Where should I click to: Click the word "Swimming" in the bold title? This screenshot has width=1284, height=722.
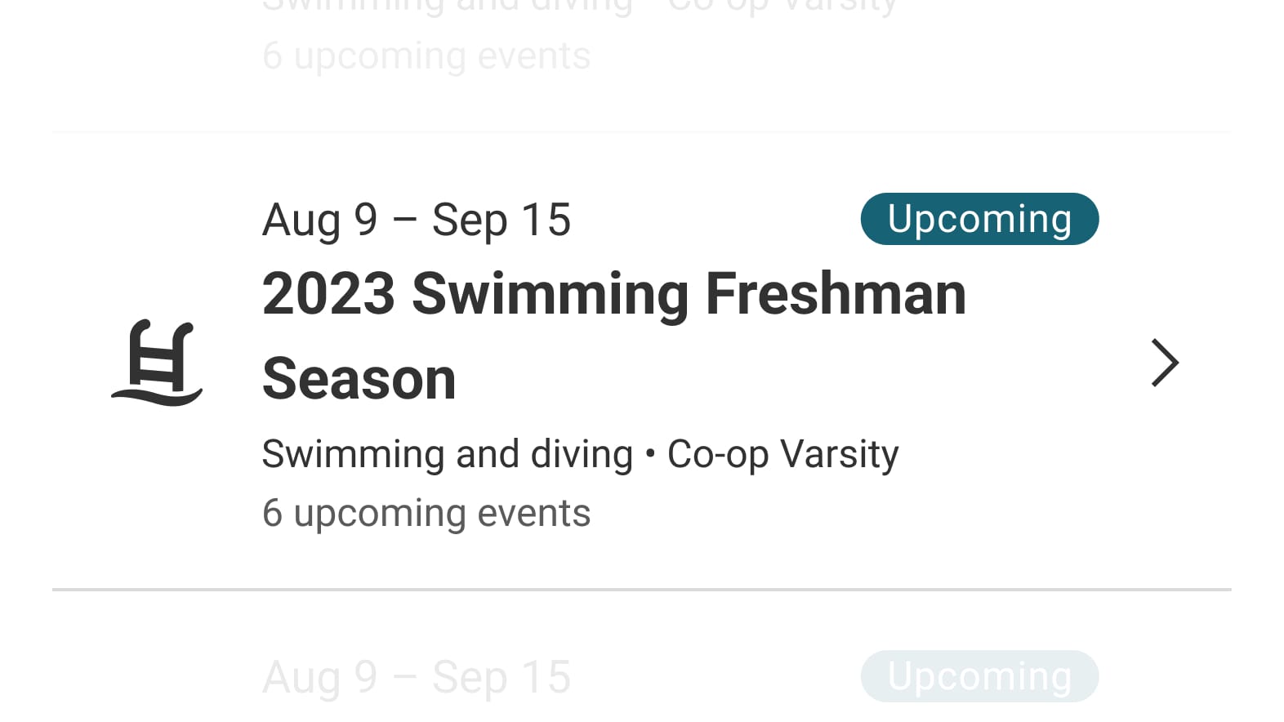(551, 294)
